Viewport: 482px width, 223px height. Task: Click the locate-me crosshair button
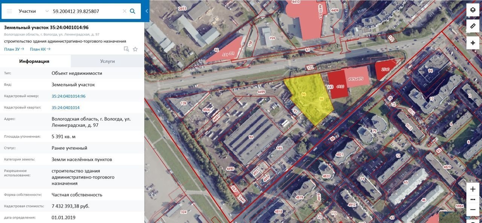pyautogui.click(x=473, y=43)
